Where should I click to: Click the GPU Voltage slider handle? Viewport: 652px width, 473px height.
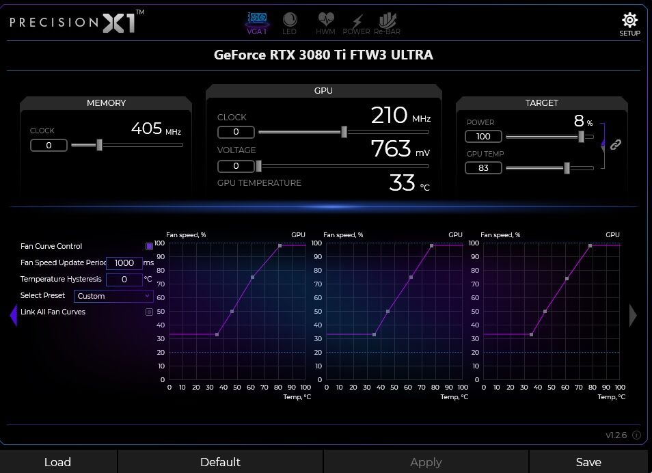[258, 166]
